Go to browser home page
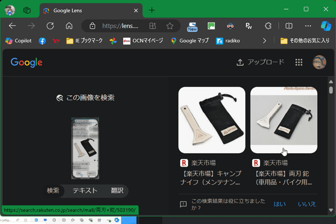The width and height of the screenshot is (336, 224). pyautogui.click(x=69, y=26)
